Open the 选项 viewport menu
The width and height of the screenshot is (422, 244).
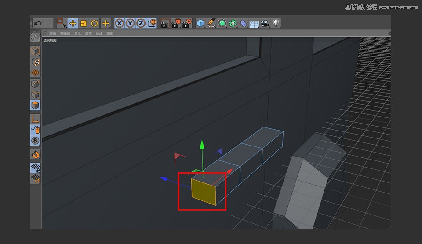[x=88, y=33]
